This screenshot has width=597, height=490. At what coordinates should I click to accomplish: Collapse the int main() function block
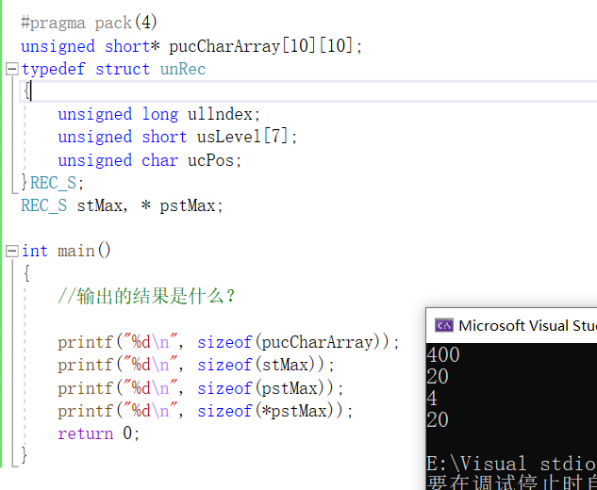pos(12,251)
